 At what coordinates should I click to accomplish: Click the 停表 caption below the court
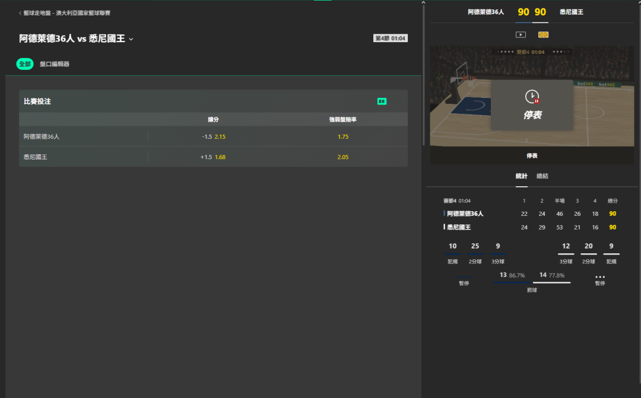532,155
